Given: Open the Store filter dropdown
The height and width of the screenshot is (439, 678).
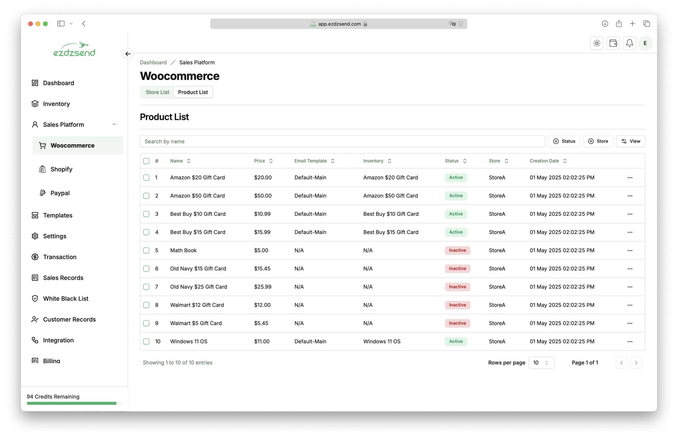Looking at the screenshot, I should (598, 141).
